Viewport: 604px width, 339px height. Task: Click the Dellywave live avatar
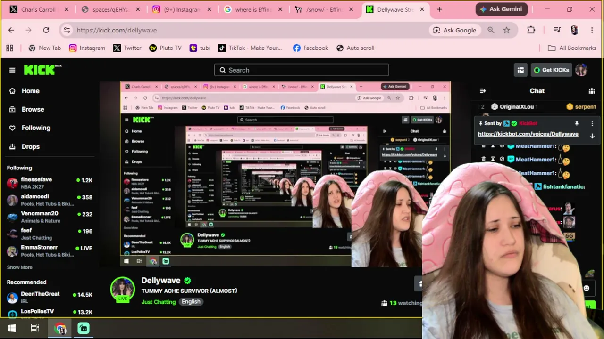[x=123, y=289]
